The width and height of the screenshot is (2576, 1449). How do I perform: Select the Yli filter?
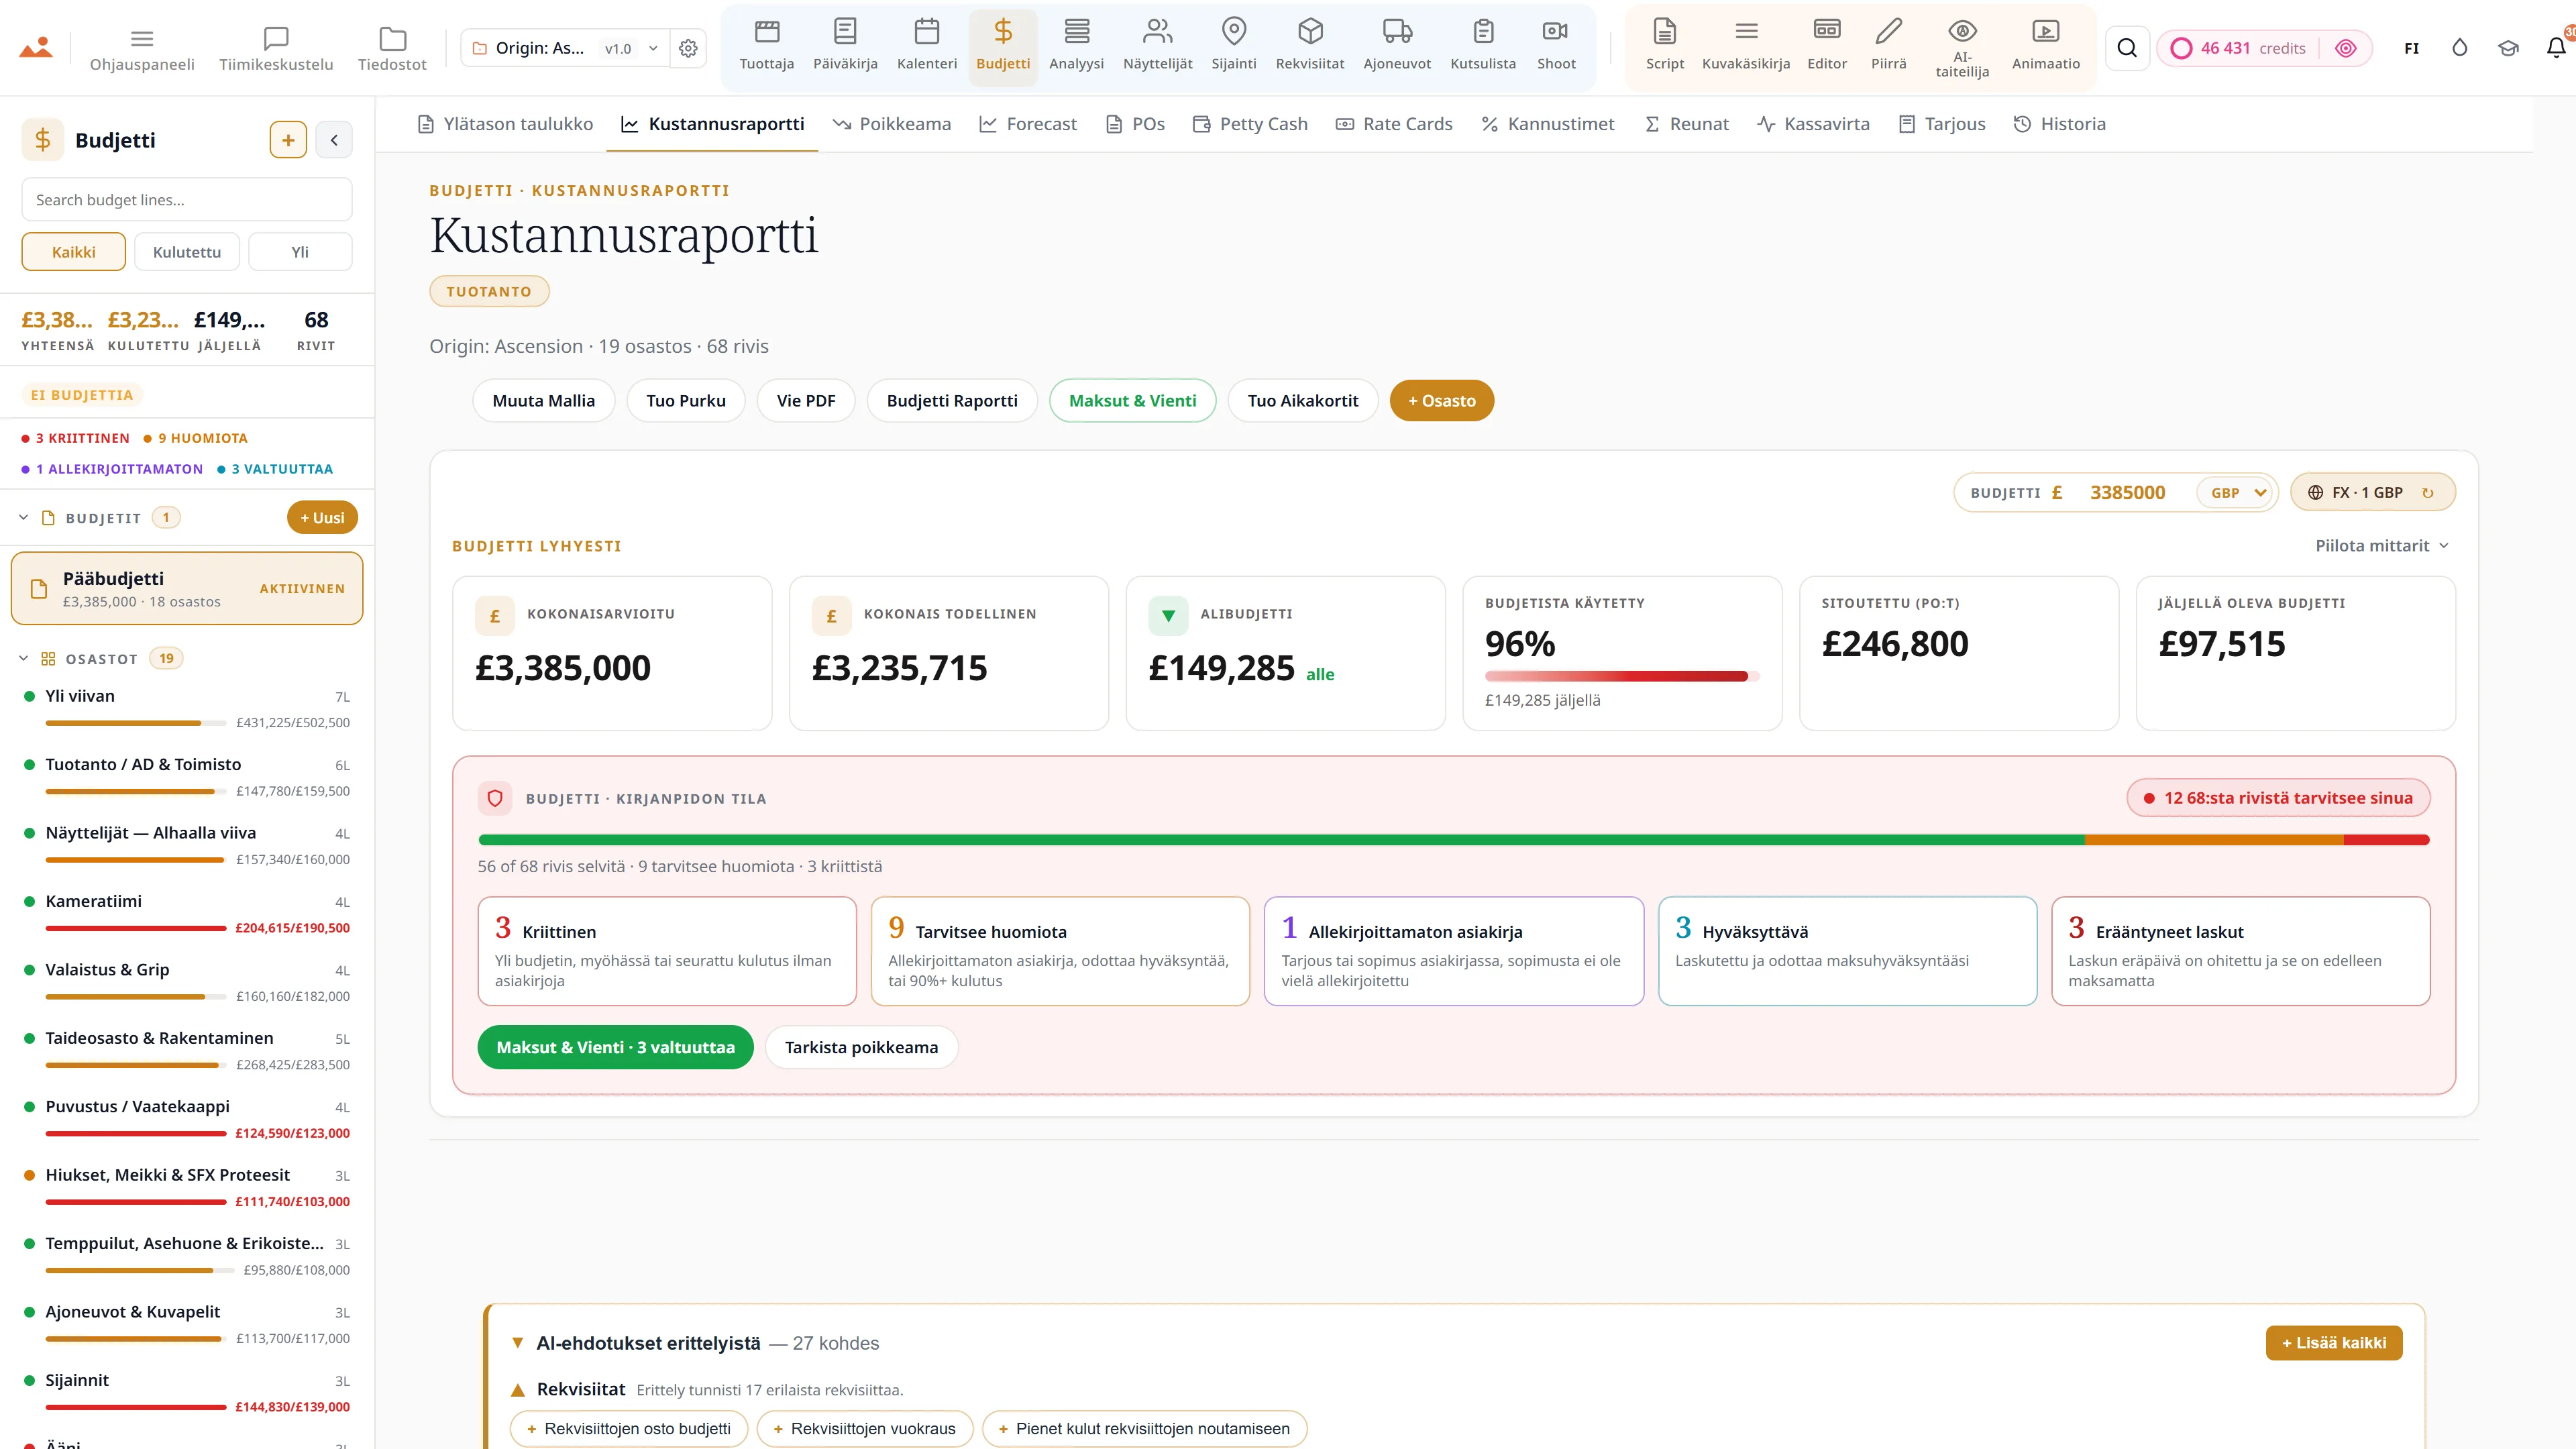[300, 252]
